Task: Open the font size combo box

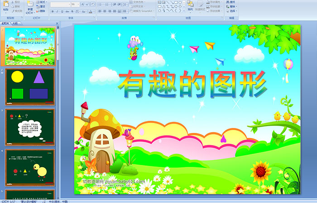Action: click(75, 4)
